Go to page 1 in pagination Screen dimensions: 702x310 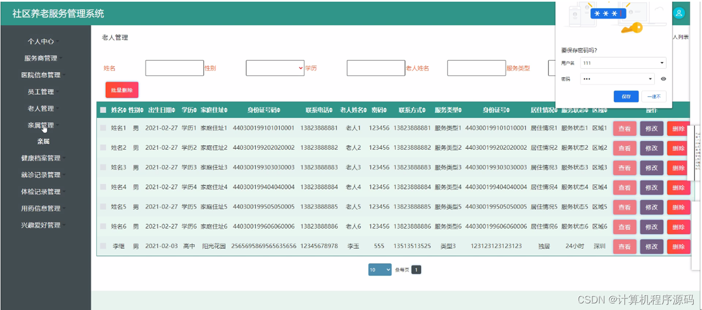tap(416, 270)
